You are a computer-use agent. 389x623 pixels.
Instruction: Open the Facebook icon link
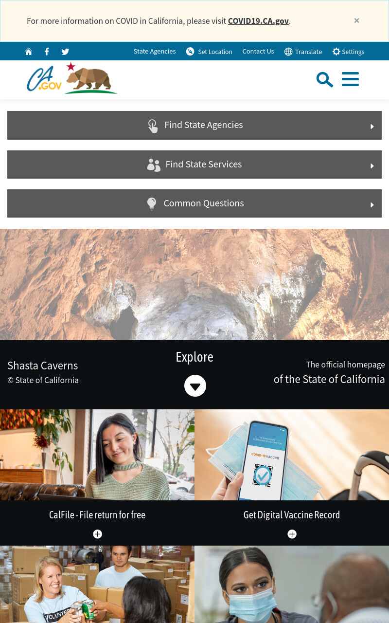[47, 52]
